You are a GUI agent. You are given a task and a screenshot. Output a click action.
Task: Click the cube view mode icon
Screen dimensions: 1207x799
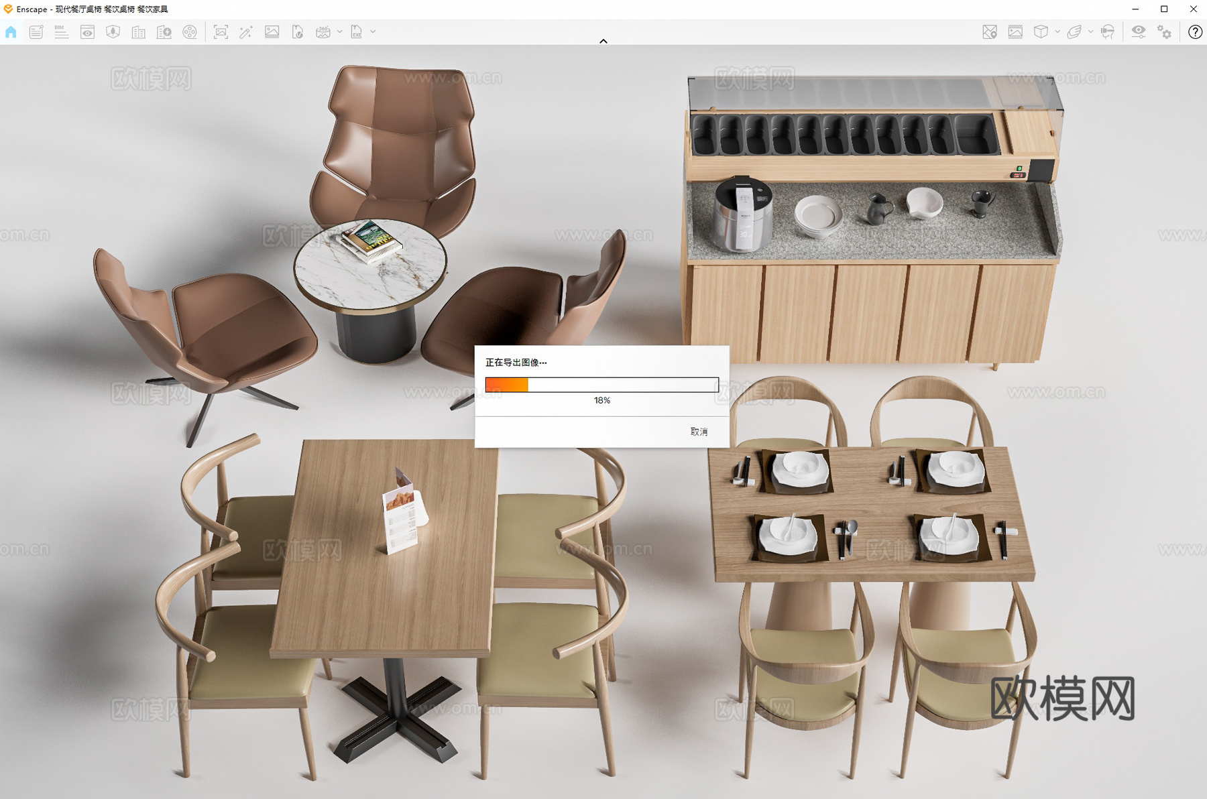click(1041, 32)
